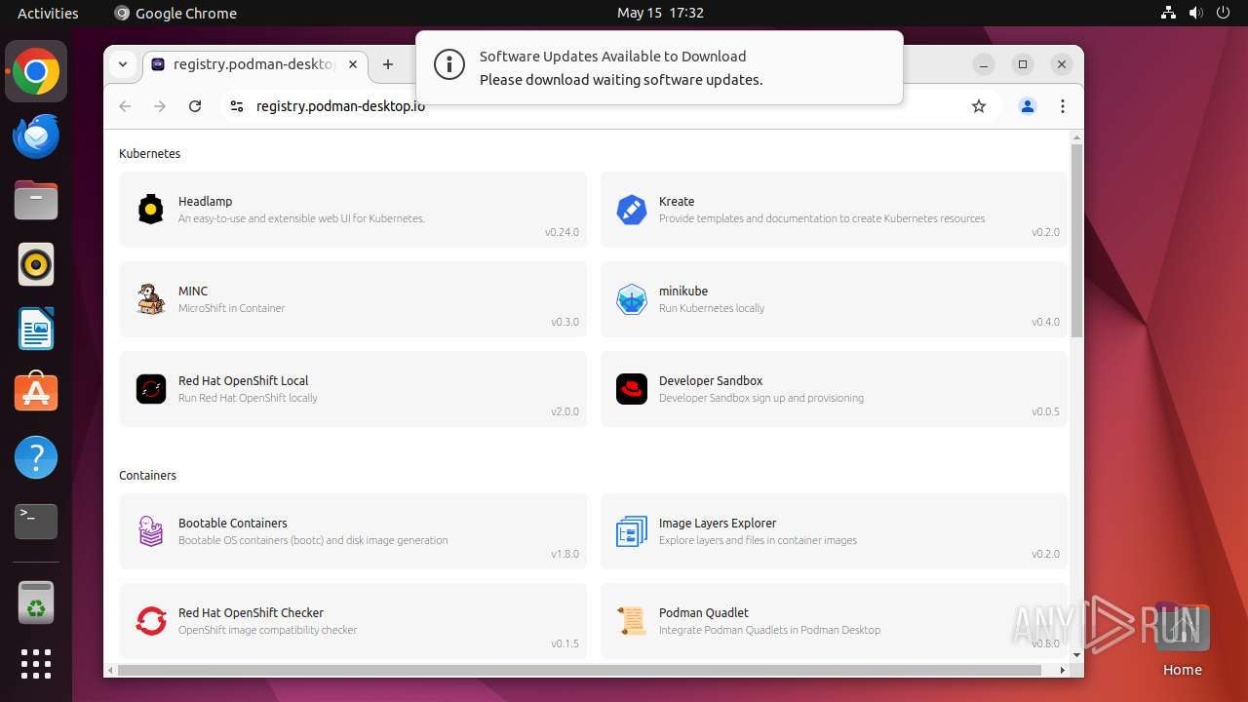View site information icon in address bar
The height and width of the screenshot is (702, 1248).
[236, 106]
